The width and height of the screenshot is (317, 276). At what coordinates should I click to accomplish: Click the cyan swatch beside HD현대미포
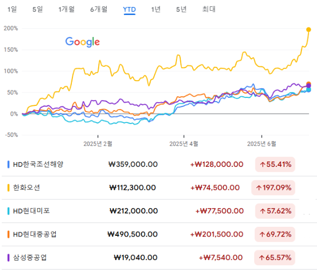pyautogui.click(x=9, y=211)
